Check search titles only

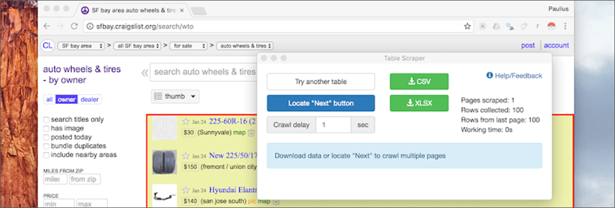46,119
